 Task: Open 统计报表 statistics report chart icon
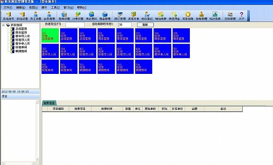point(215,16)
